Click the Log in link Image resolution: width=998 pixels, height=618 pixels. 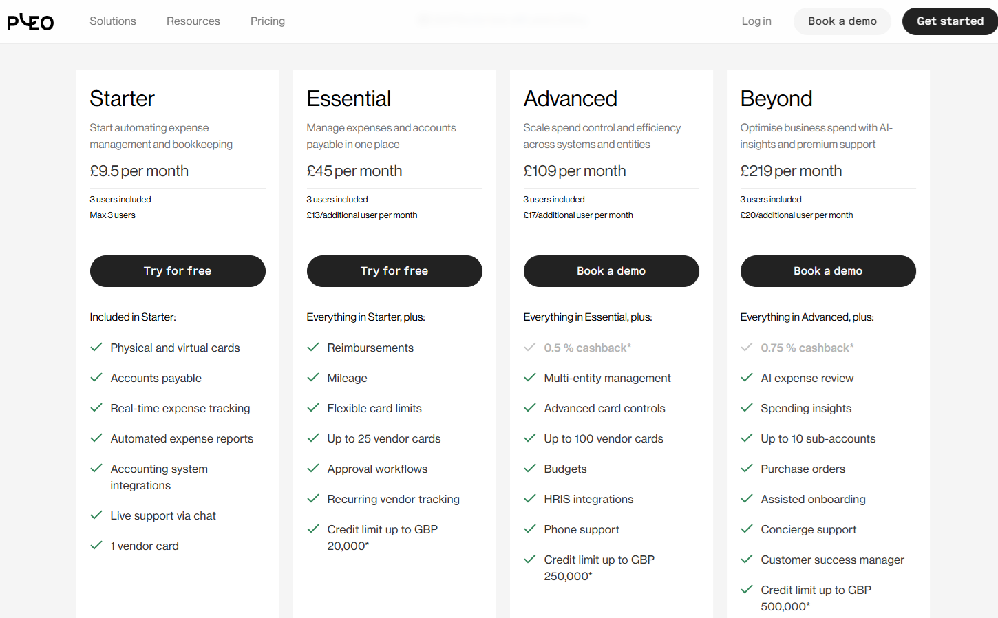756,21
